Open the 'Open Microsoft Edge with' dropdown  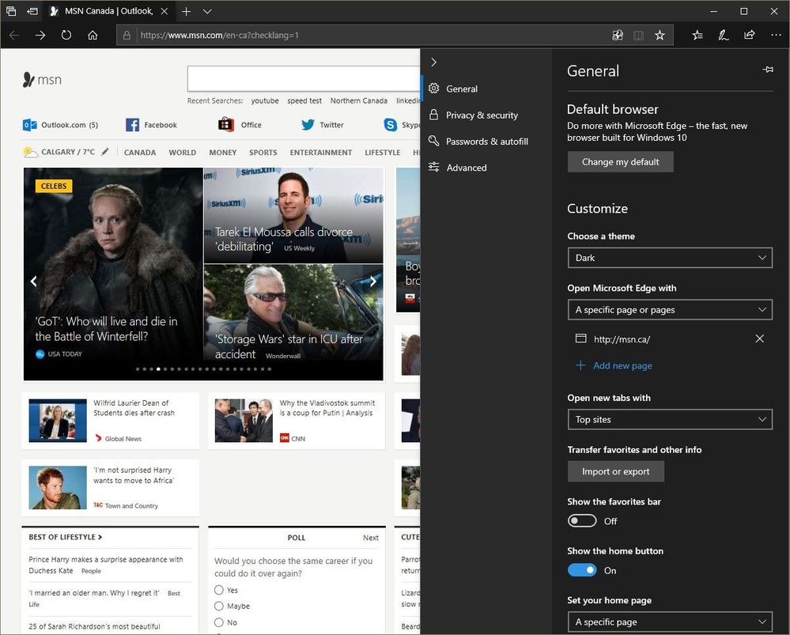(669, 310)
